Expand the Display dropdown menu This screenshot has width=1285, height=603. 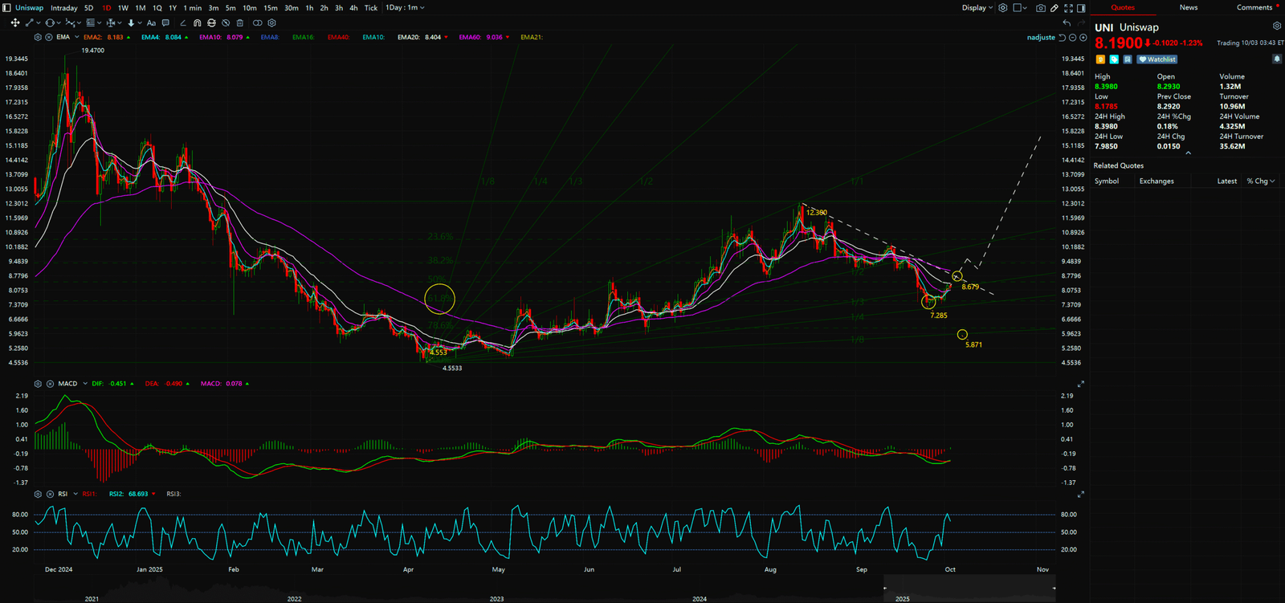(x=977, y=8)
